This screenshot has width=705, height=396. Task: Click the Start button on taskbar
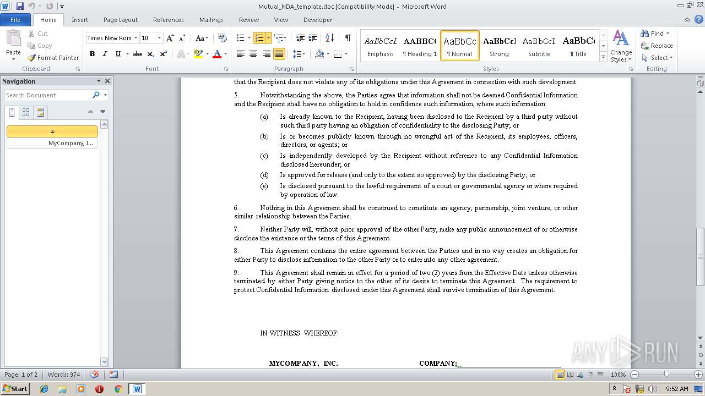tap(15, 388)
